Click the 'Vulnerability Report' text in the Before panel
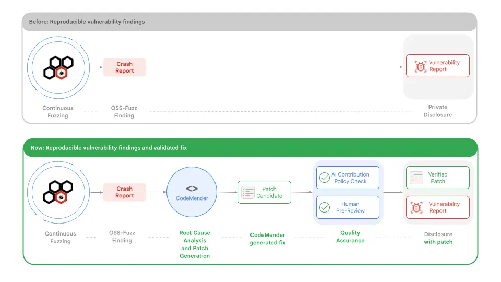501x282 pixels. point(444,66)
